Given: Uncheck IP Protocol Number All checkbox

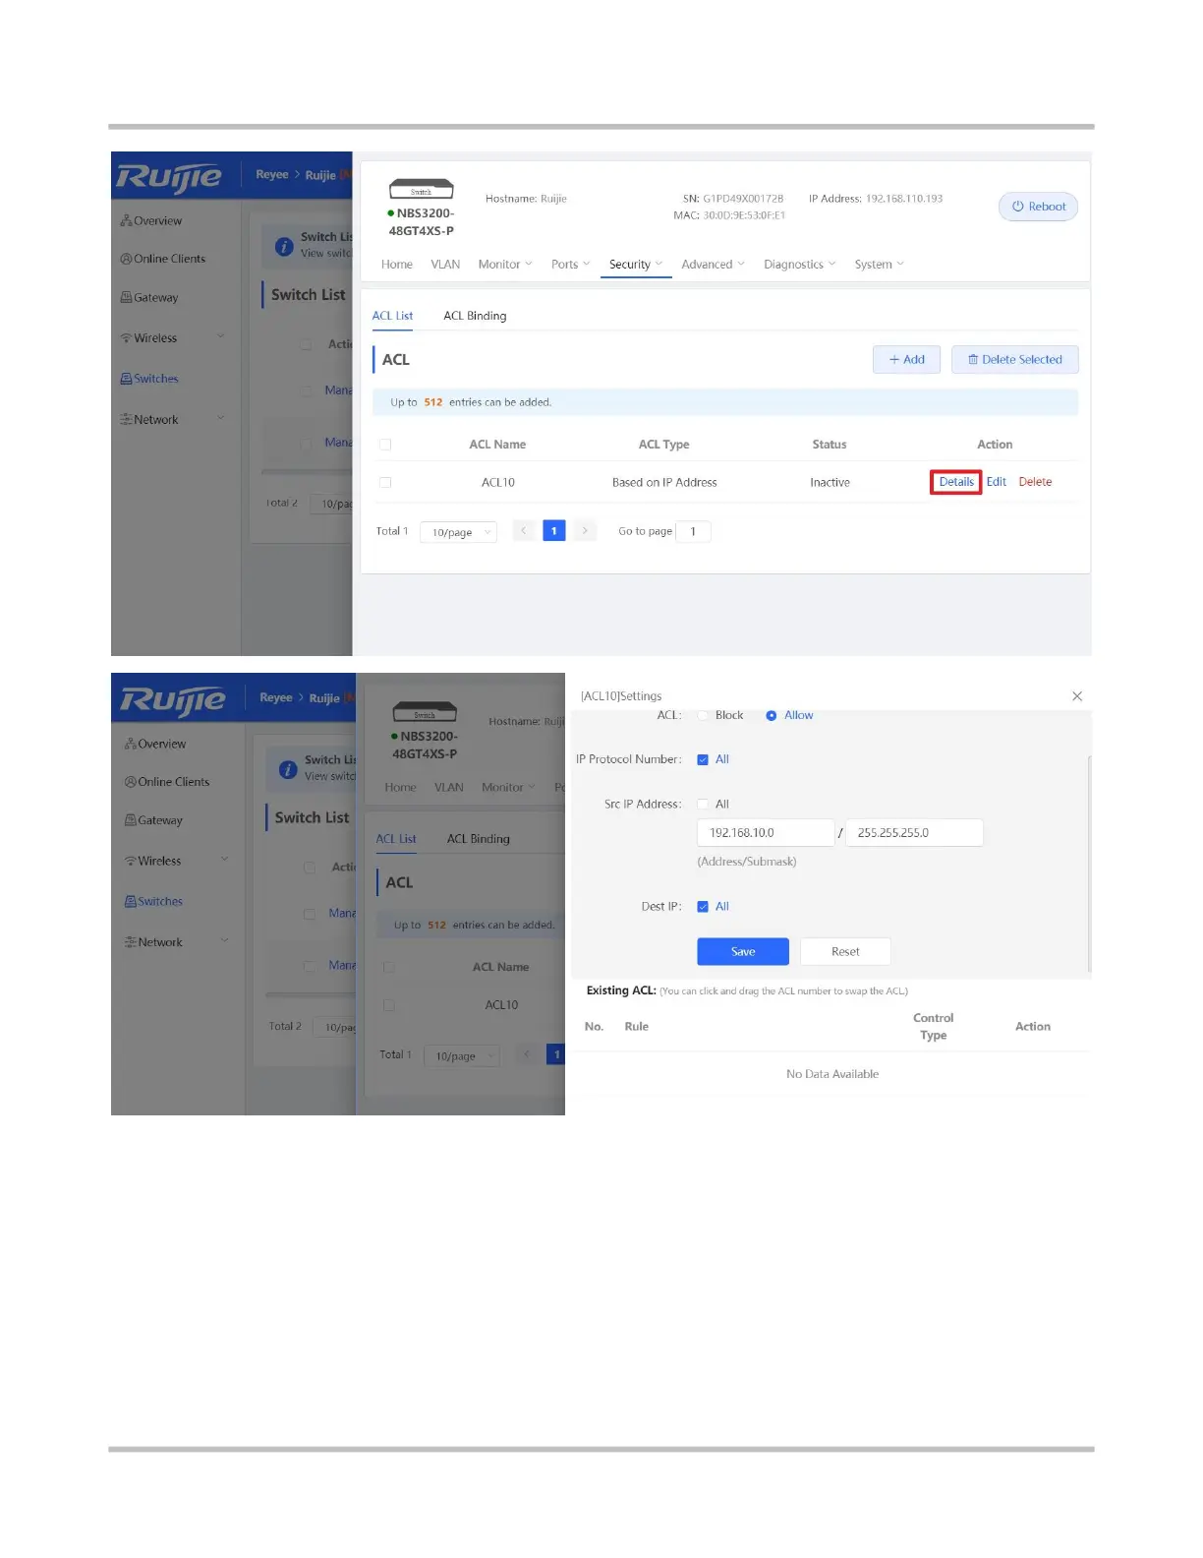Looking at the screenshot, I should (703, 759).
